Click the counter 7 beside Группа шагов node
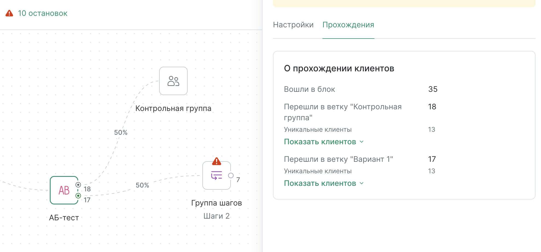 pos(238,180)
